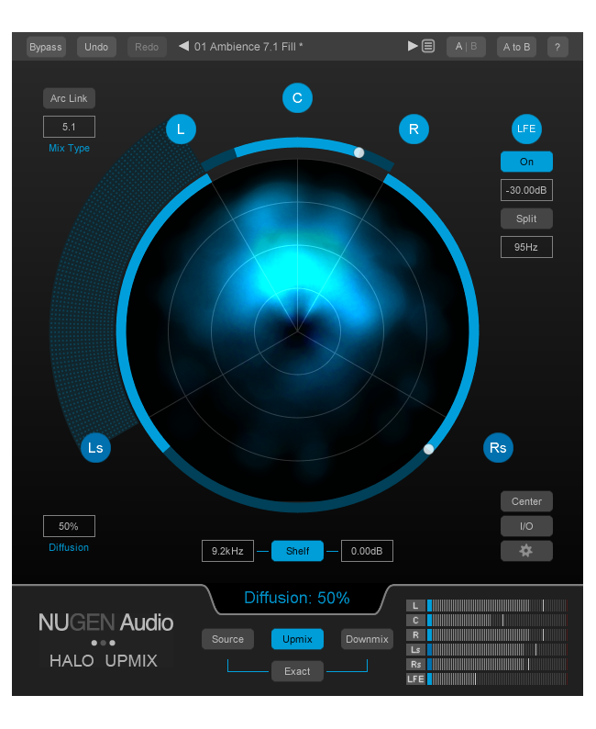
Task: Open the Center panel
Action: tap(526, 501)
